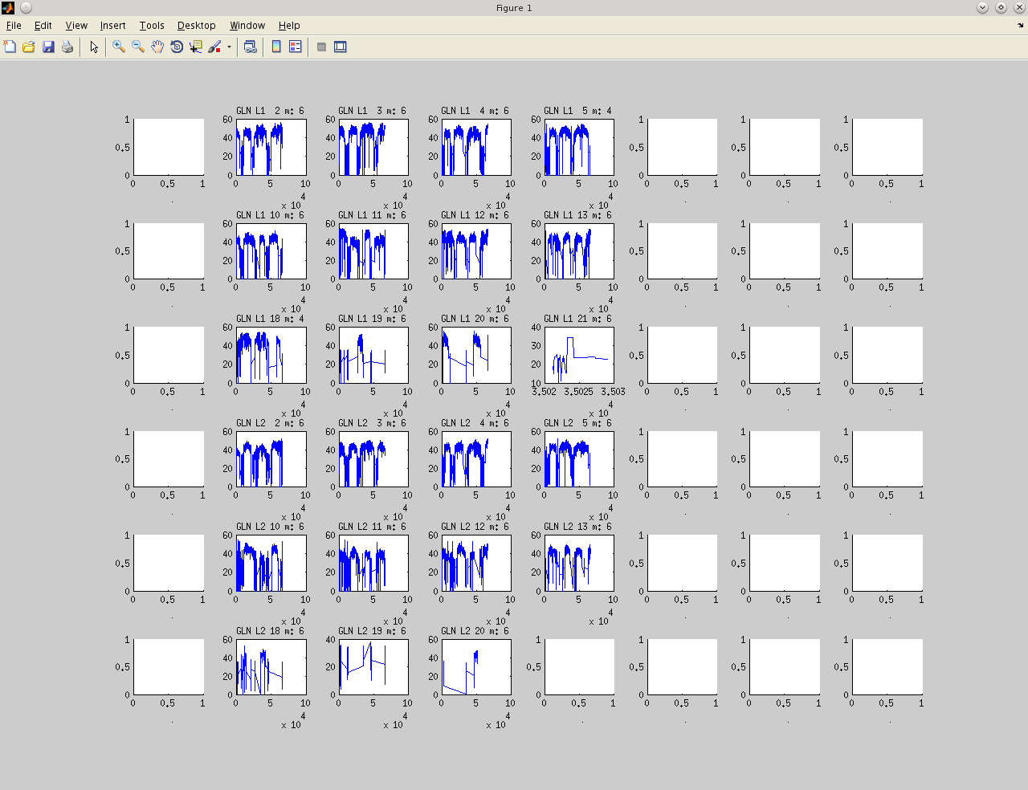Toggle Insert Colorbar in toolbar
Screen dimensions: 1028x790
(x=276, y=47)
